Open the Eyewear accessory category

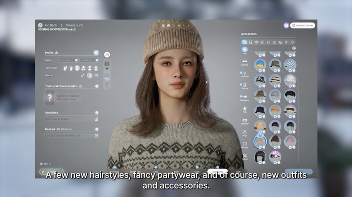244,62
